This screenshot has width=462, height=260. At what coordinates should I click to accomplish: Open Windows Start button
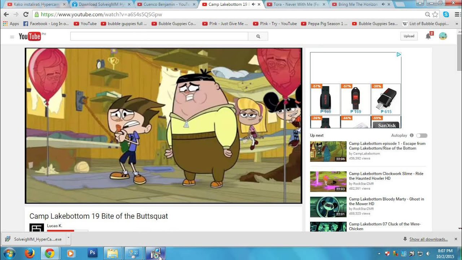[9, 253]
